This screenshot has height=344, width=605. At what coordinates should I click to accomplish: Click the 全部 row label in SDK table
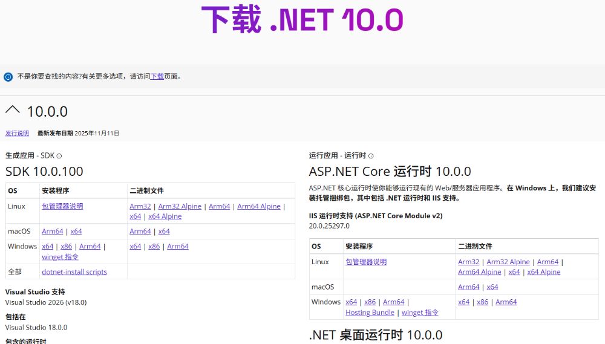pyautogui.click(x=15, y=272)
